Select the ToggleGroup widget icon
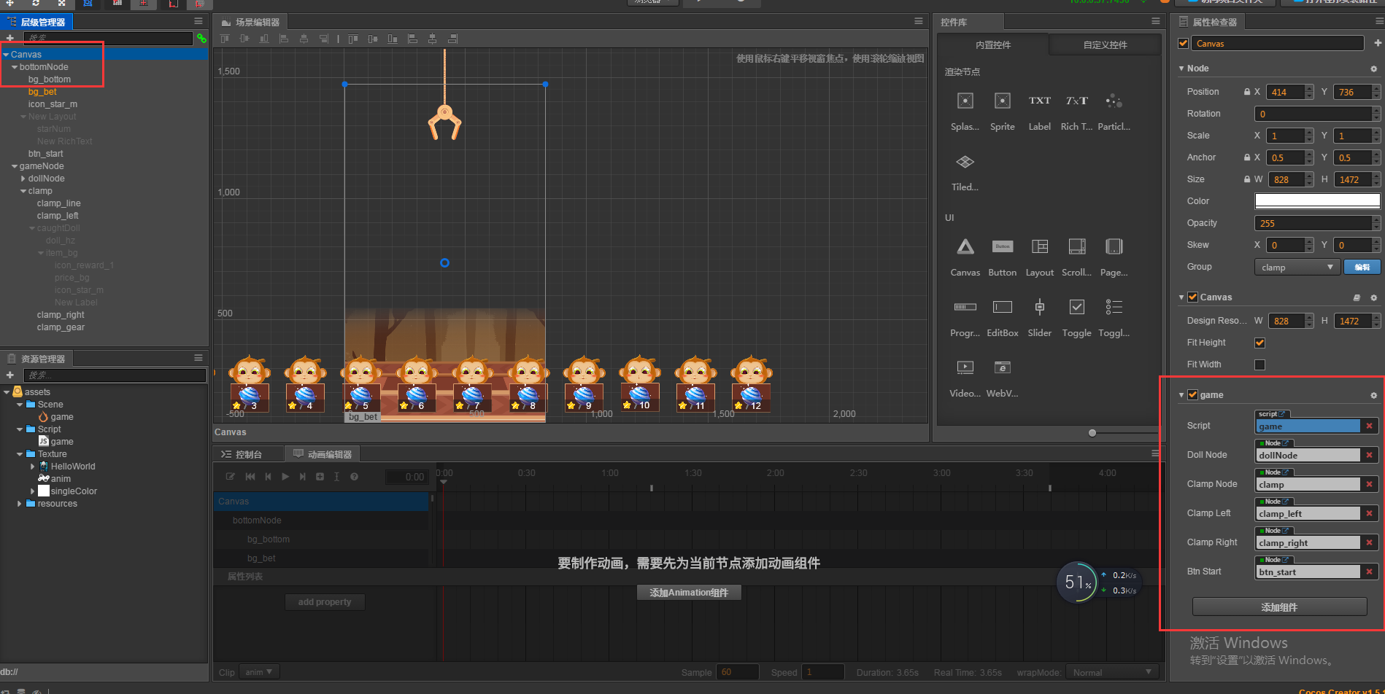This screenshot has width=1385, height=694. click(1114, 307)
